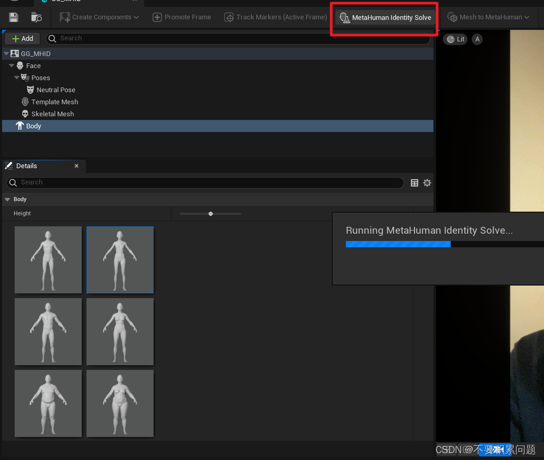Close the Details tab
This screenshot has height=460, width=544.
coord(77,166)
